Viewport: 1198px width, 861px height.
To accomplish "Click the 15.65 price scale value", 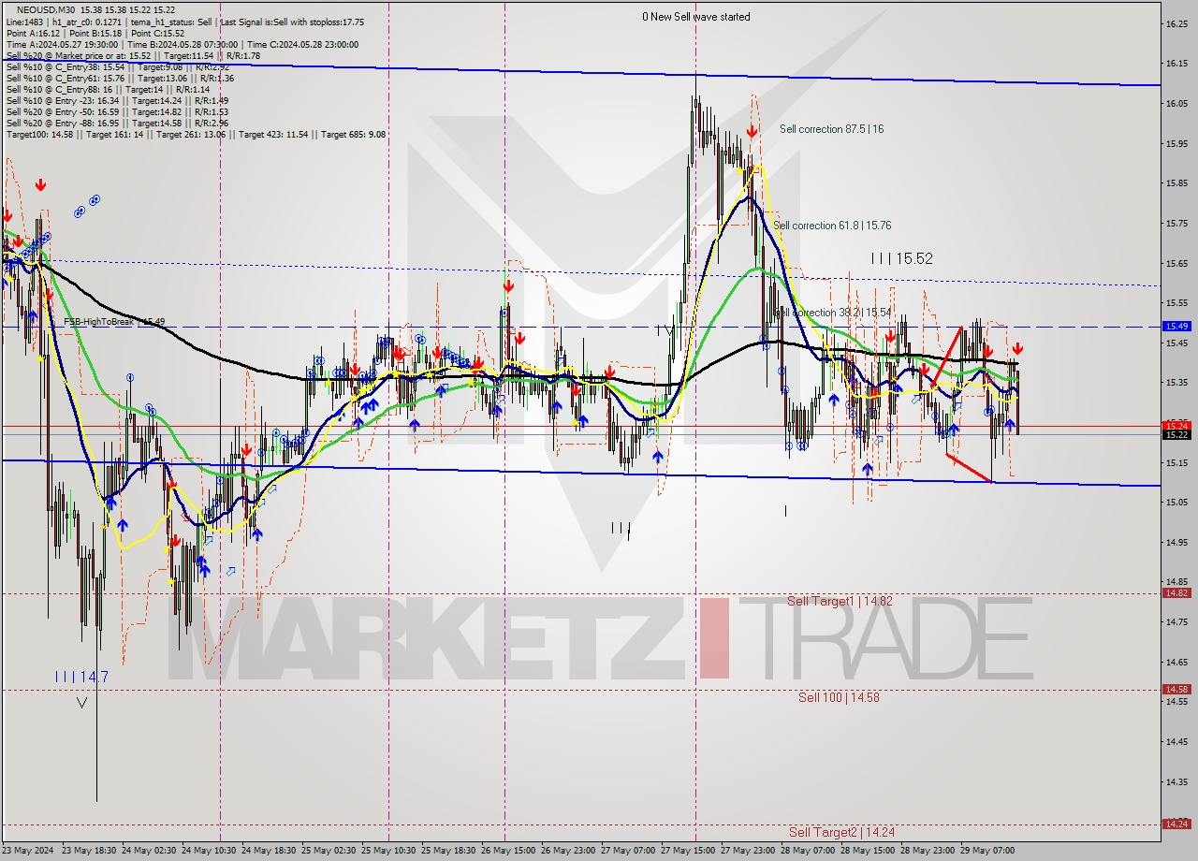I will (1176, 263).
